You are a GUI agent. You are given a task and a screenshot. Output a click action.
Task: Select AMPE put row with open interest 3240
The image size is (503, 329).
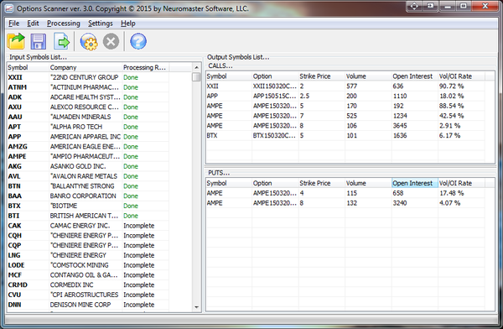[345, 203]
